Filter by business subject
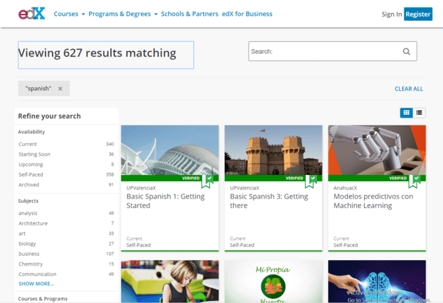Image resolution: width=443 pixels, height=303 pixels. 30,254
